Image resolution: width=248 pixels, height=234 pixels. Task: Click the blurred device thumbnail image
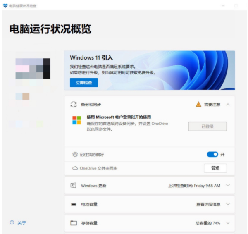click(x=33, y=68)
